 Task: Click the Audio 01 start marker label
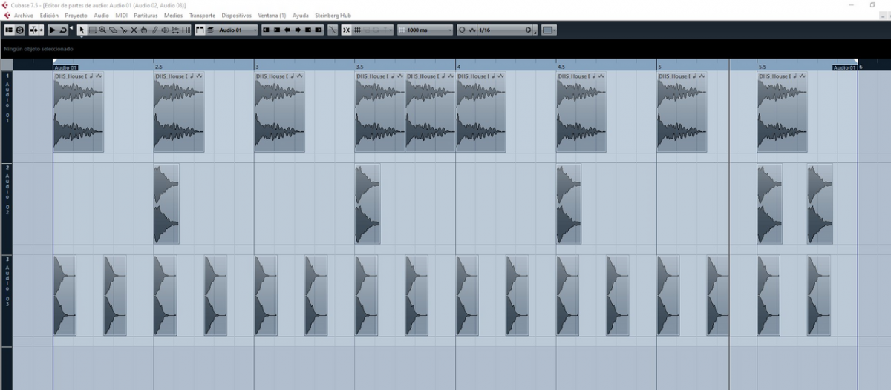pos(65,67)
